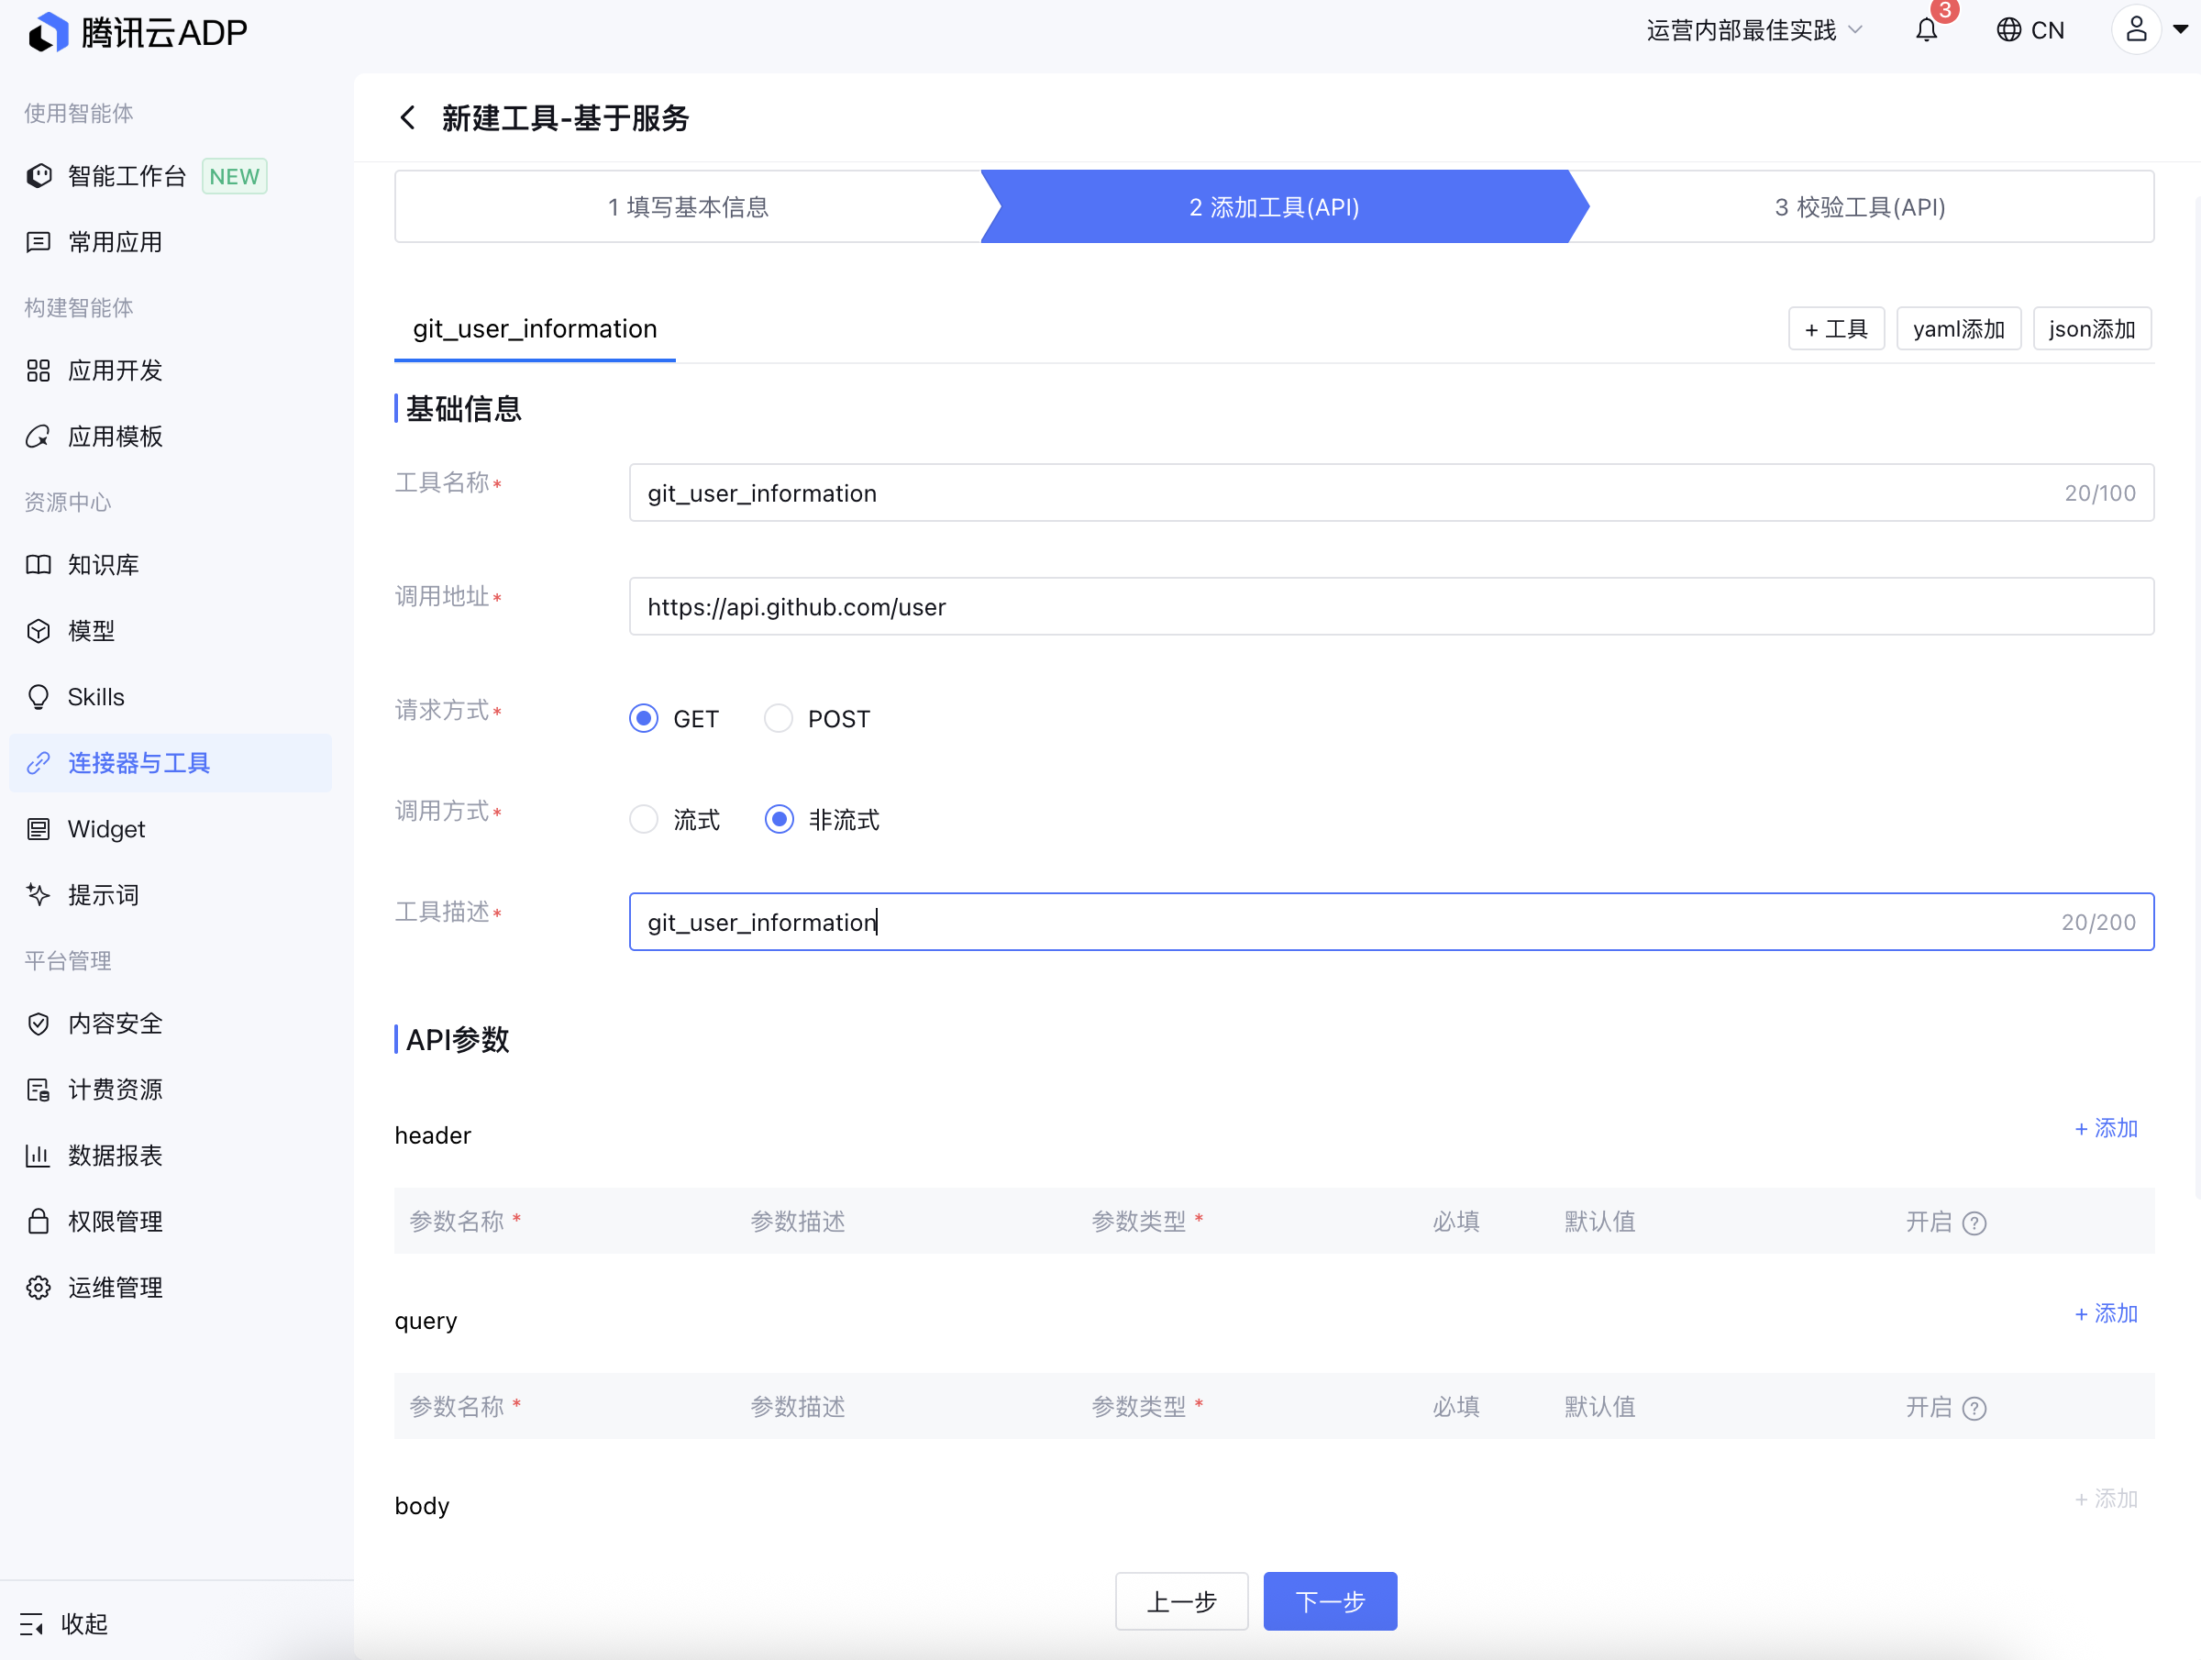This screenshot has width=2201, height=1660.
Task: Open 权限管理 in sidebar
Action: pos(116,1221)
